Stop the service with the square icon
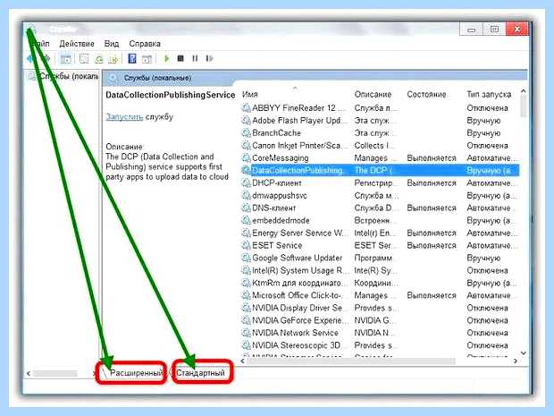The height and width of the screenshot is (416, 554). click(x=180, y=58)
